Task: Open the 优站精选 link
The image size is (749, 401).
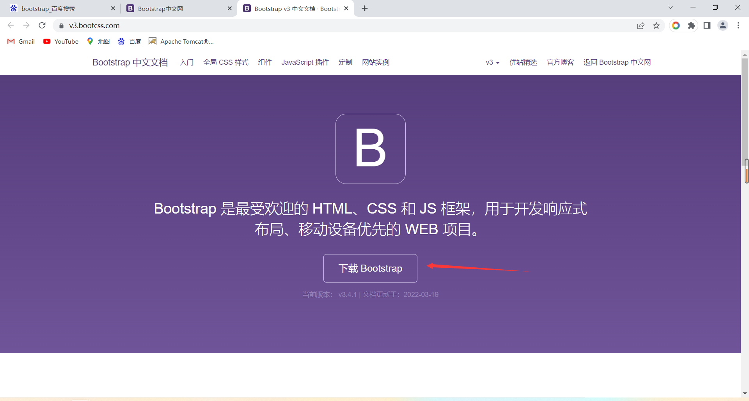Action: coord(523,62)
